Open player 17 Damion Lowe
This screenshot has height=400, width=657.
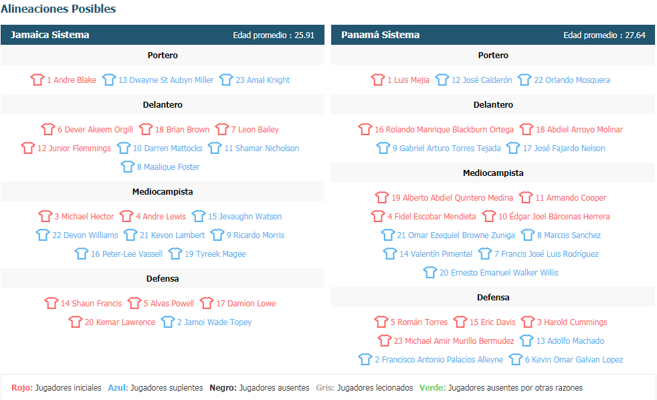coord(246,303)
